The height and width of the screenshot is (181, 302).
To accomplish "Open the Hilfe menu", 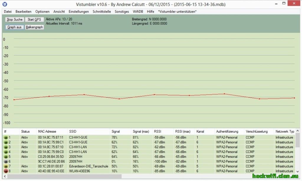I will (150, 11).
